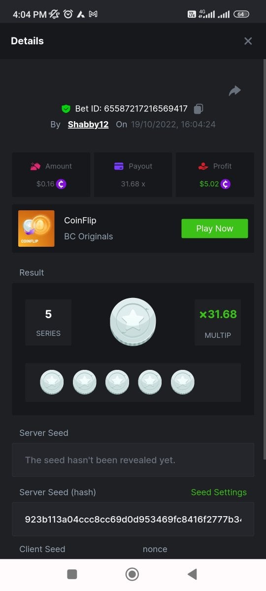Tap the large silver star coin

(133, 322)
